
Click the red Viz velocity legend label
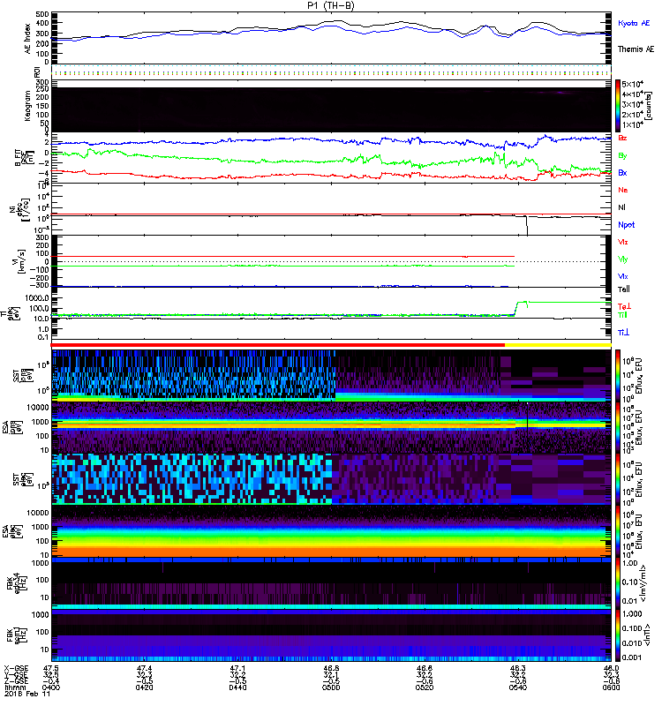pyautogui.click(x=623, y=241)
